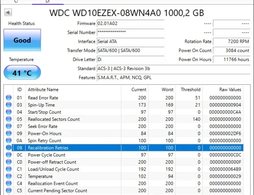This screenshot has width=254, height=195.
Task: Select the Power Cycle Count attribute name
Action: pos(47,155)
